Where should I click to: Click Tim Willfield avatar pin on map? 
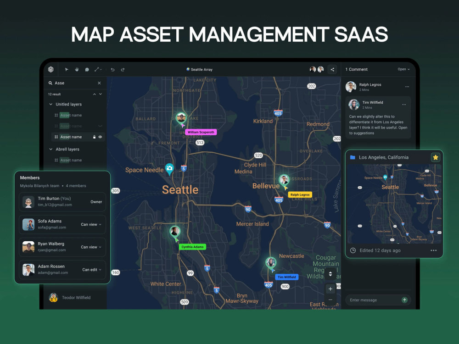[x=271, y=262]
